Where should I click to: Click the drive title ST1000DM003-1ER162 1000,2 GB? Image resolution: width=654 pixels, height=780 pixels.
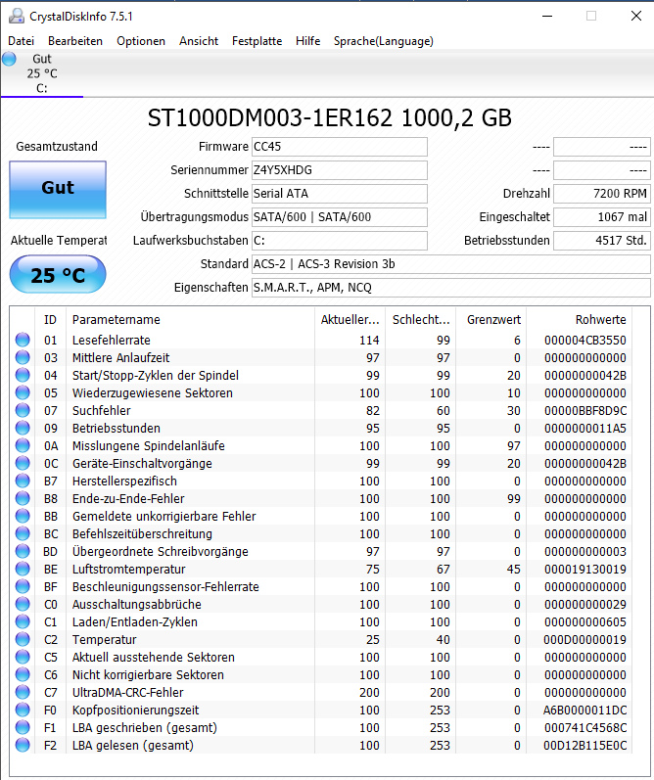pyautogui.click(x=330, y=117)
